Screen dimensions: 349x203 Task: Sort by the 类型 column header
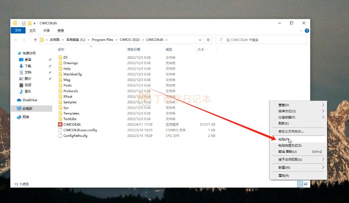169,49
